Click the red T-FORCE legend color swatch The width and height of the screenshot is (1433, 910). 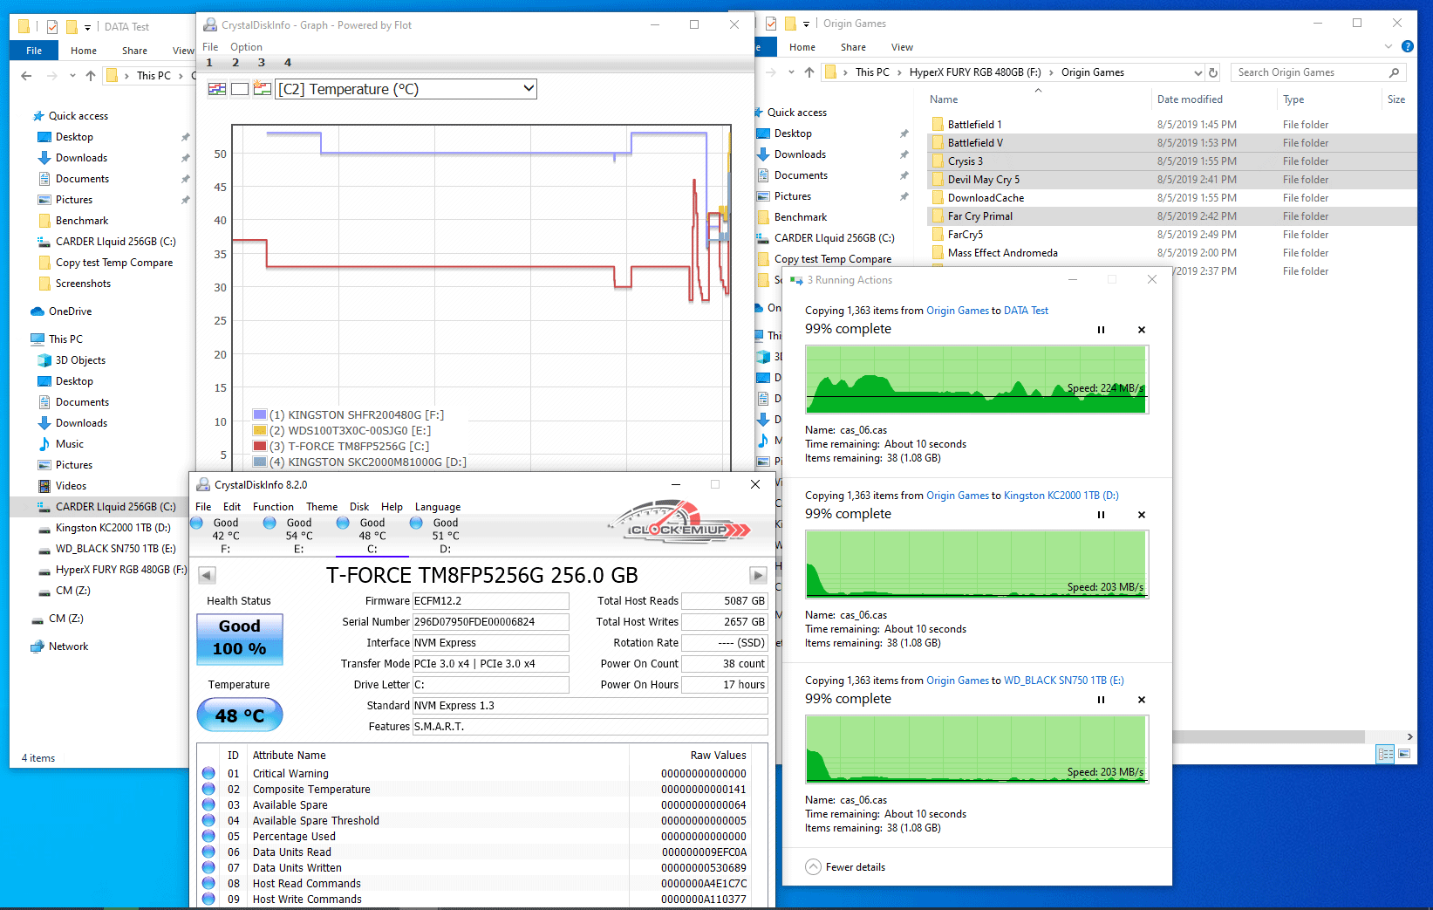pos(259,446)
